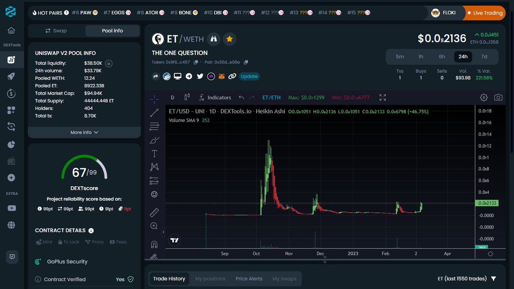Click the Live Trading button

[484, 13]
